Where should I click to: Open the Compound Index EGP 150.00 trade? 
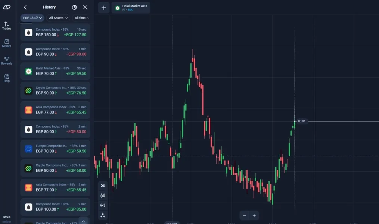click(x=55, y=32)
